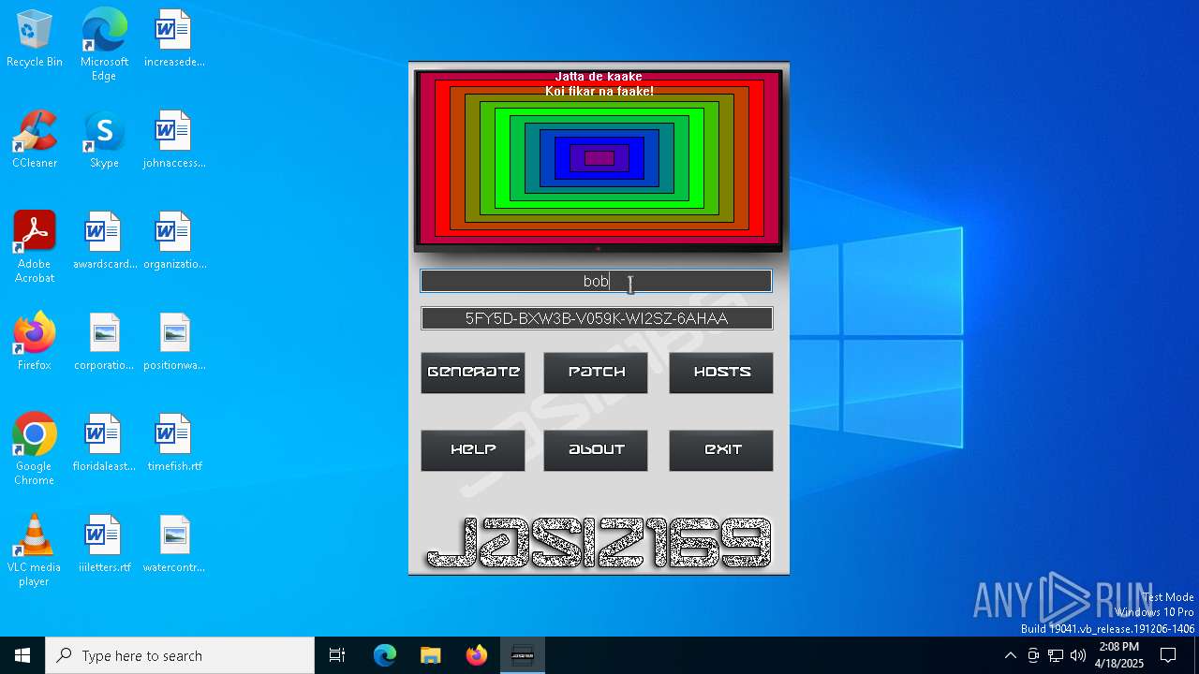Click the Generate button in keygen
This screenshot has height=674, width=1199.
tap(473, 373)
